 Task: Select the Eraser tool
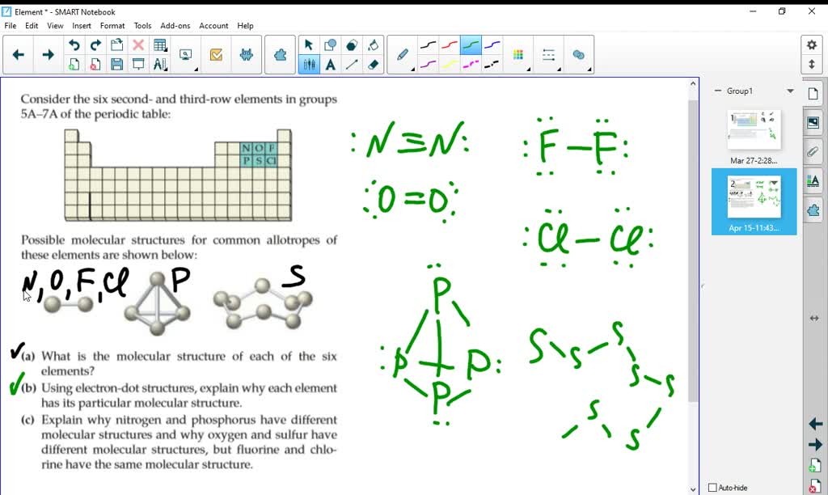coord(373,64)
